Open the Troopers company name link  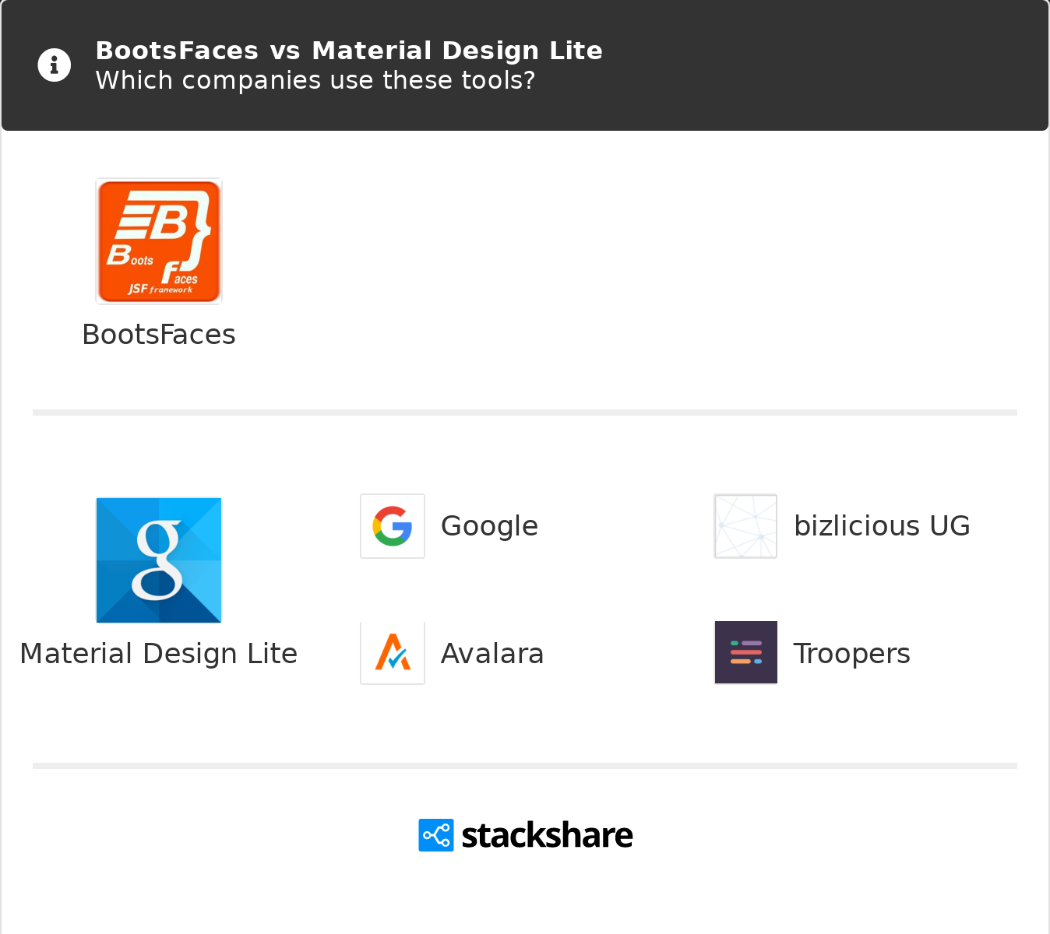[x=851, y=655]
